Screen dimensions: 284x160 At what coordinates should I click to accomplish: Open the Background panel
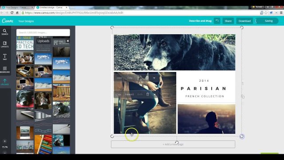[5, 70]
